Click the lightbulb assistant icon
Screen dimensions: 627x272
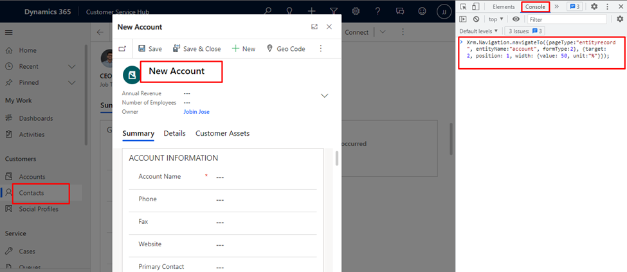click(x=289, y=11)
